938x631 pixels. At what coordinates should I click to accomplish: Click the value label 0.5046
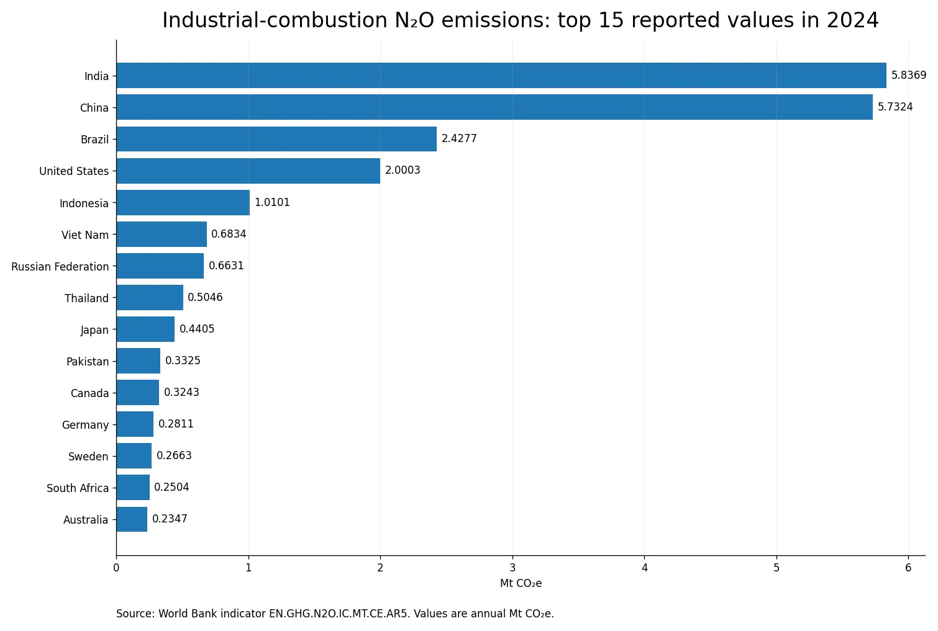[205, 297]
